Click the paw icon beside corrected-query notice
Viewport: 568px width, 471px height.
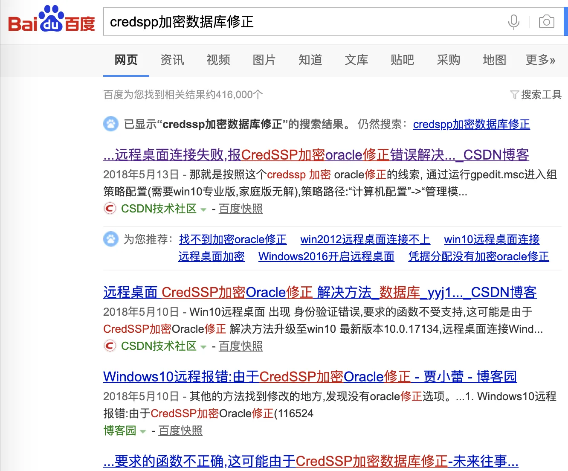(111, 124)
